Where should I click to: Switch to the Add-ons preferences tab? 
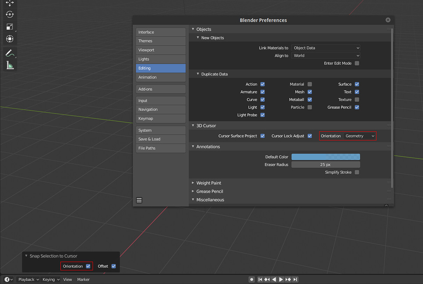pos(160,89)
